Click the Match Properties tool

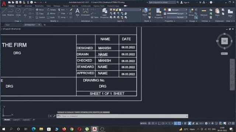pyautogui.click(x=159, y=13)
